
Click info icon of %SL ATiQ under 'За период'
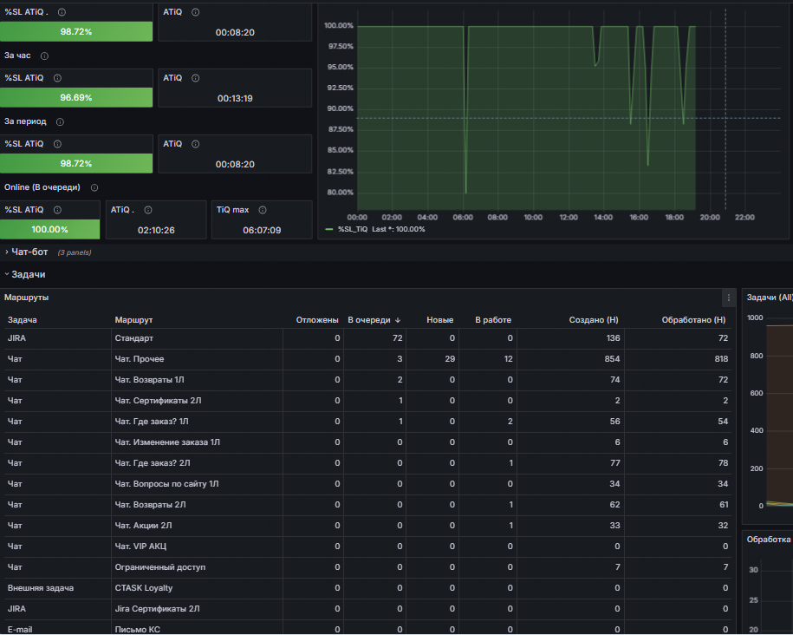[x=57, y=144]
